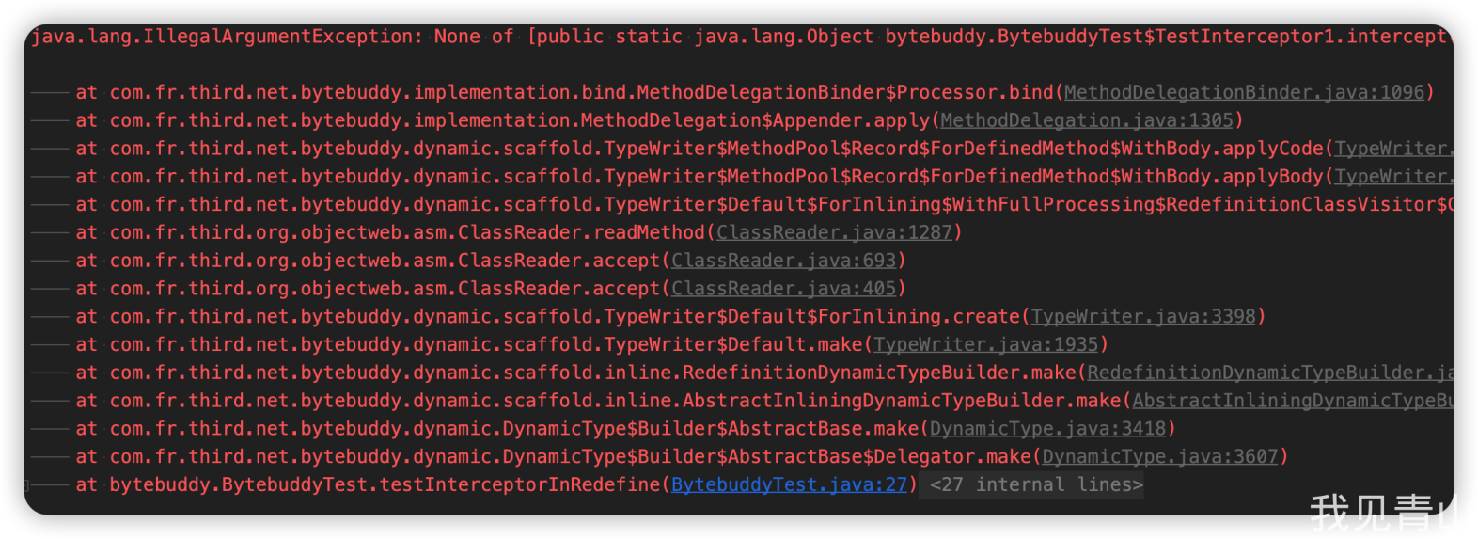The width and height of the screenshot is (1478, 539).
Task: Expand the fold marker beside the BytebuddyTest line
Action: tap(27, 485)
